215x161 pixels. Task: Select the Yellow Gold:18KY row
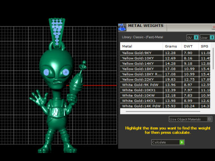[x=165, y=69]
